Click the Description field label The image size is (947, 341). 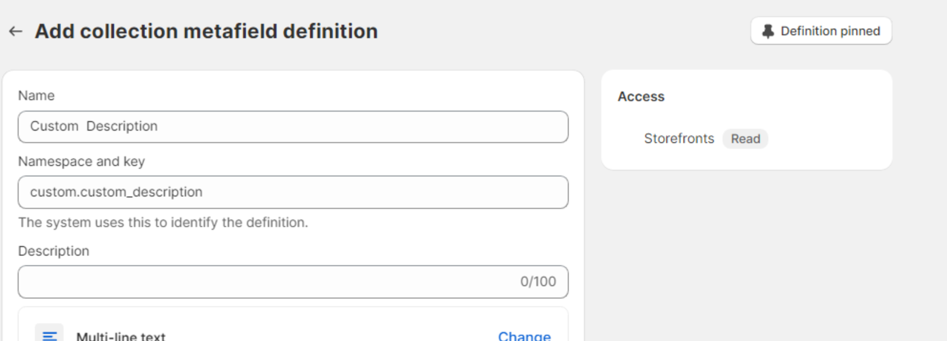tap(53, 251)
